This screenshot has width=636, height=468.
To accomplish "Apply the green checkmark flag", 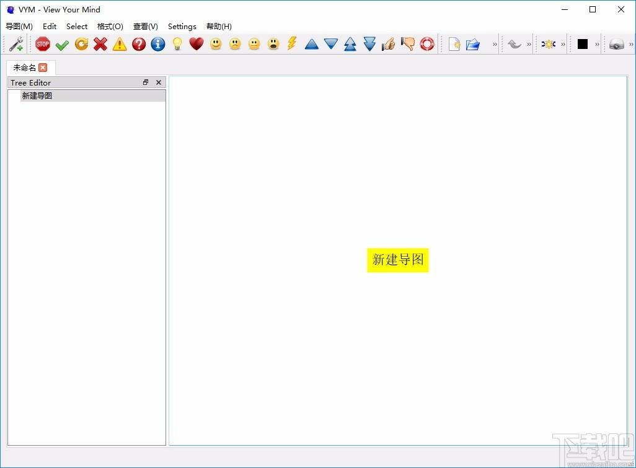I will coord(62,45).
